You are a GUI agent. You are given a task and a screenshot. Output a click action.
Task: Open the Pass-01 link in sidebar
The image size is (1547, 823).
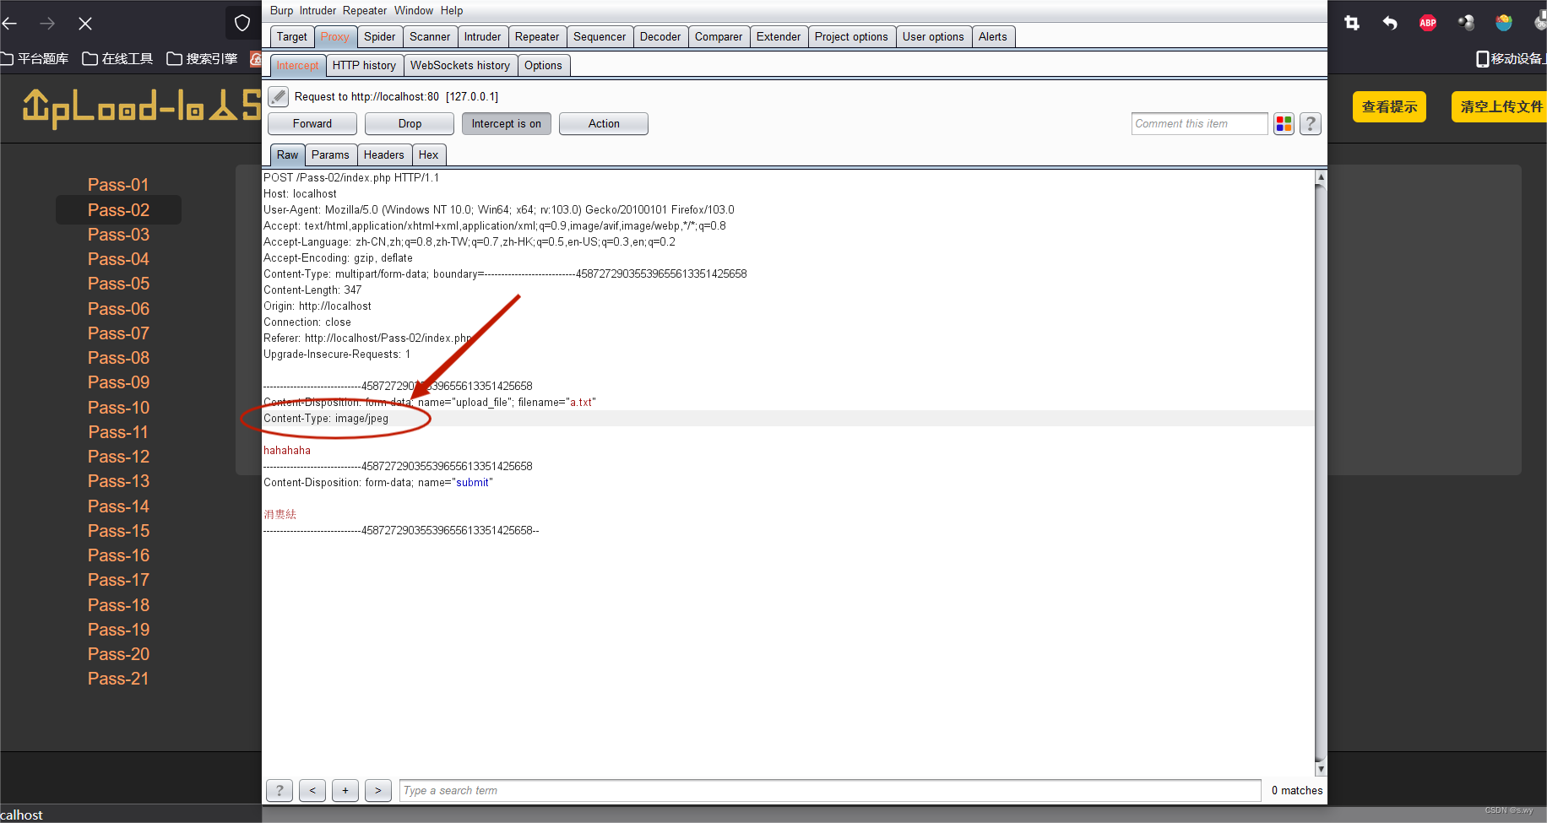118,185
